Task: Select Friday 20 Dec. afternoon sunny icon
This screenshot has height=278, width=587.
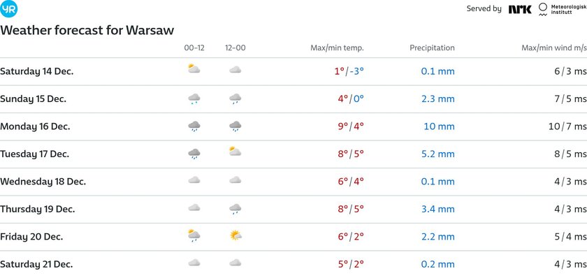Action: [235, 235]
